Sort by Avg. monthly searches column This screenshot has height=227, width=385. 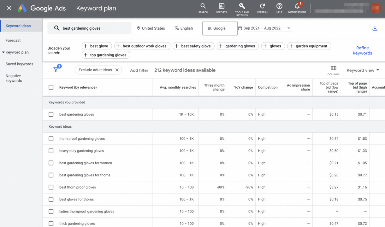tap(178, 87)
